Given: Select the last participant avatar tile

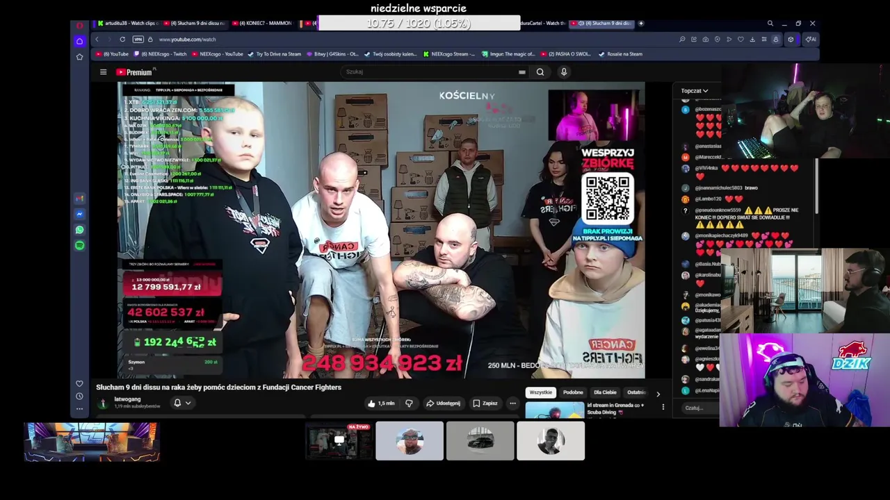Looking at the screenshot, I should coord(551,441).
